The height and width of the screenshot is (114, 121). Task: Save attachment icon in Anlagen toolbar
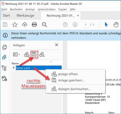34,55
